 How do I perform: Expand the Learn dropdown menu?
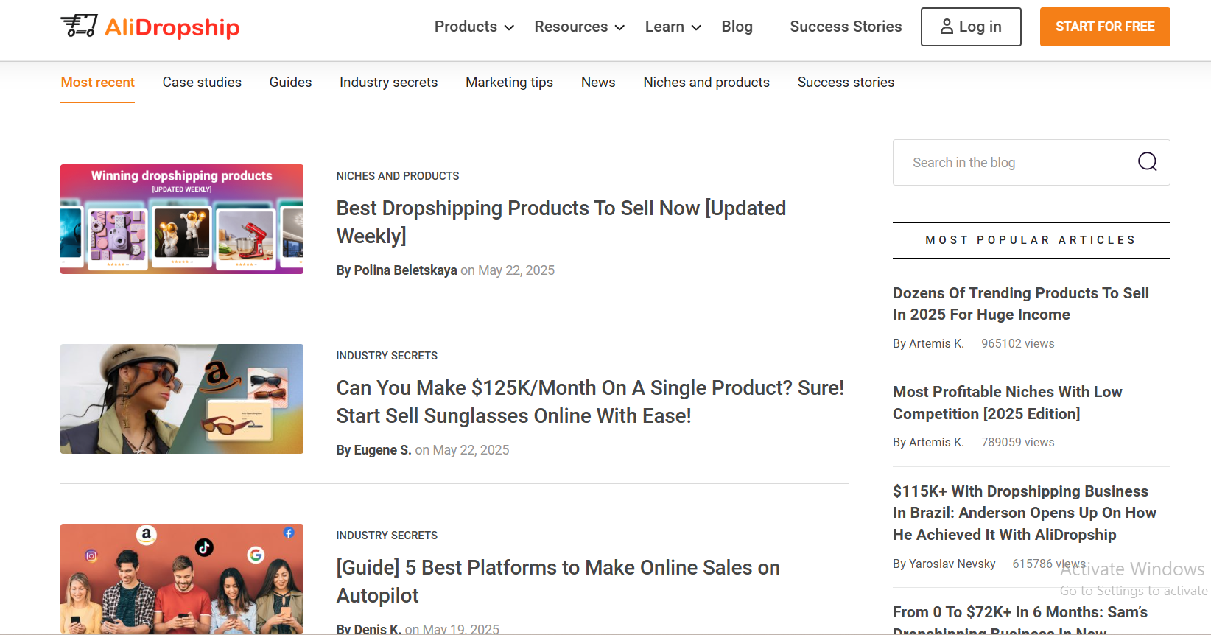673,27
